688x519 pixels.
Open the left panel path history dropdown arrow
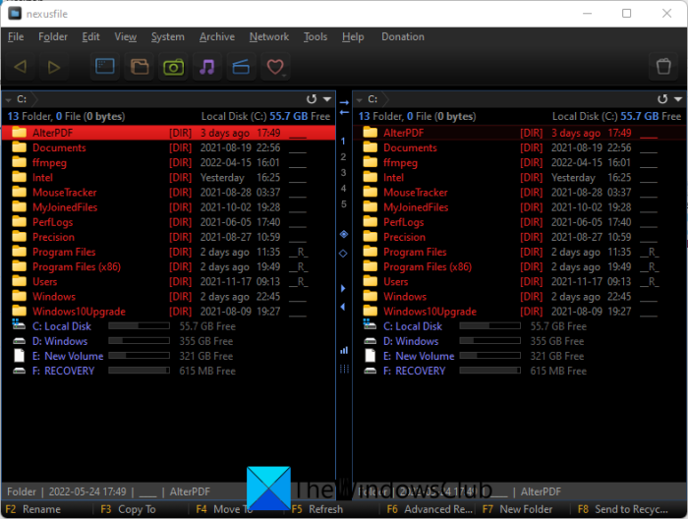327,99
